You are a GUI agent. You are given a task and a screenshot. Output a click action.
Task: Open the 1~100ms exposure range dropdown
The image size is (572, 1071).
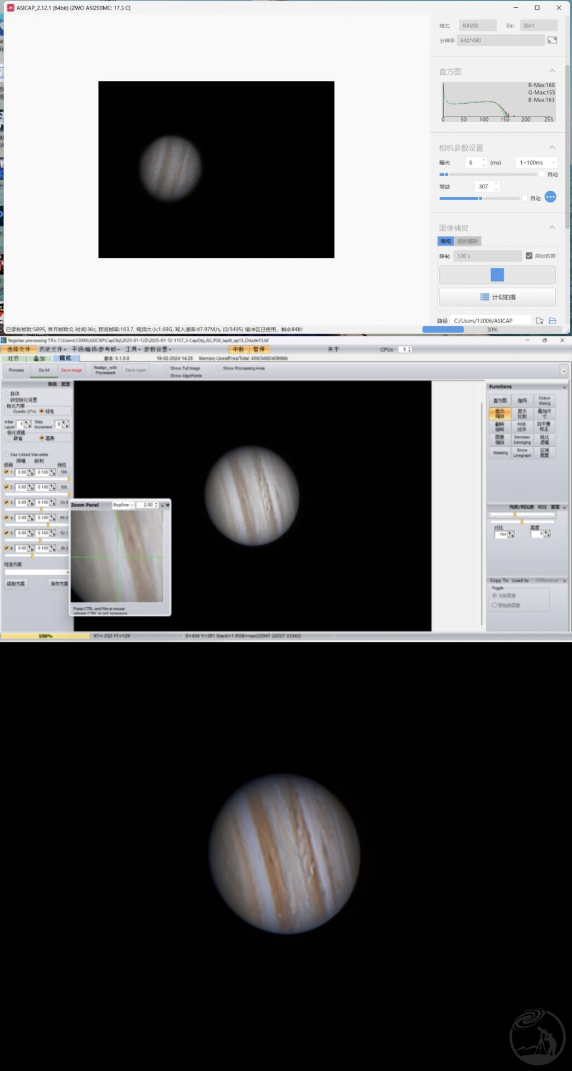[536, 162]
